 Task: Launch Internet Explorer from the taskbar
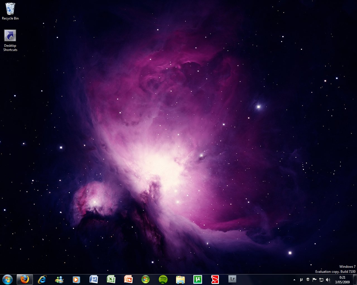click(42, 279)
